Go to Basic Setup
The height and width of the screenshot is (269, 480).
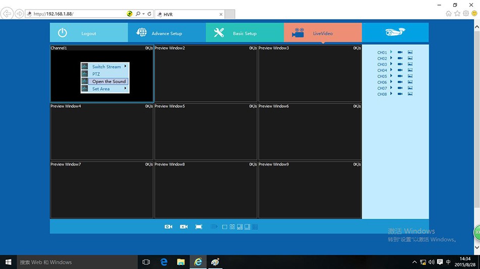coord(244,33)
